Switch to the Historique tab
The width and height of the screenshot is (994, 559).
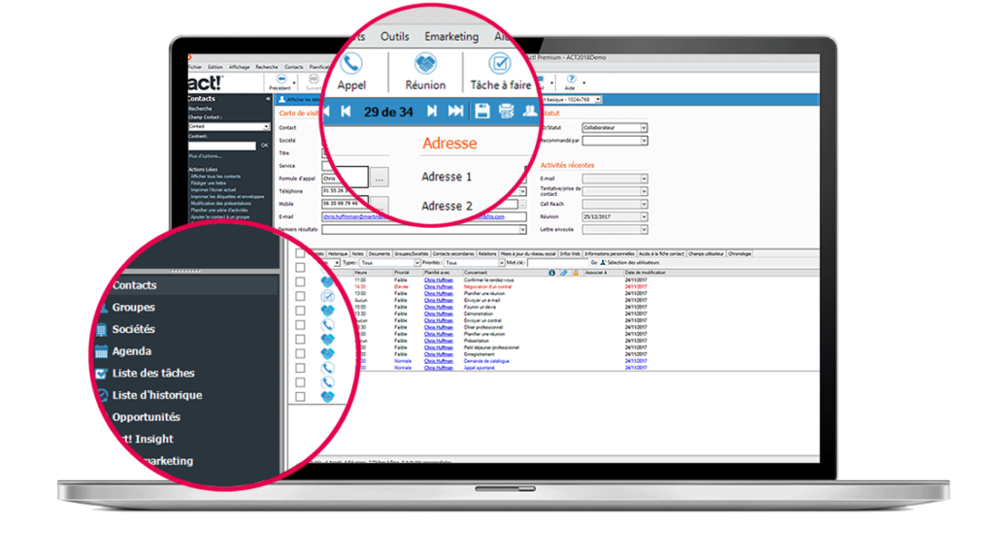click(337, 253)
